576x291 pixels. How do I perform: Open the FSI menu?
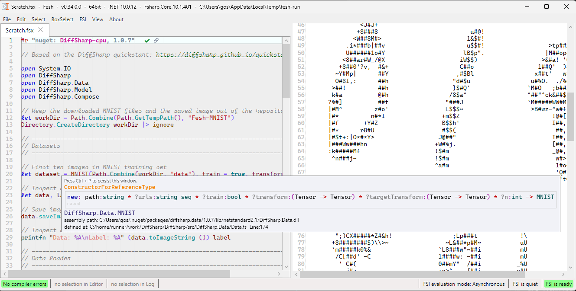click(83, 19)
